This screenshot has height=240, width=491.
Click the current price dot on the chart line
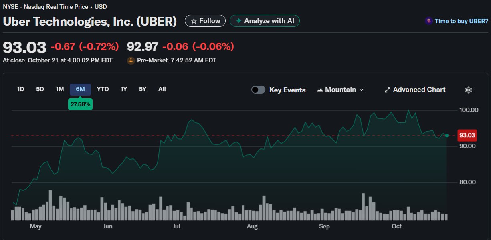447,136
